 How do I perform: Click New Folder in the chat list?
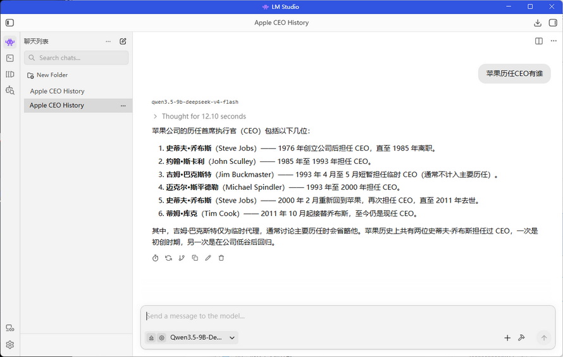click(x=47, y=75)
